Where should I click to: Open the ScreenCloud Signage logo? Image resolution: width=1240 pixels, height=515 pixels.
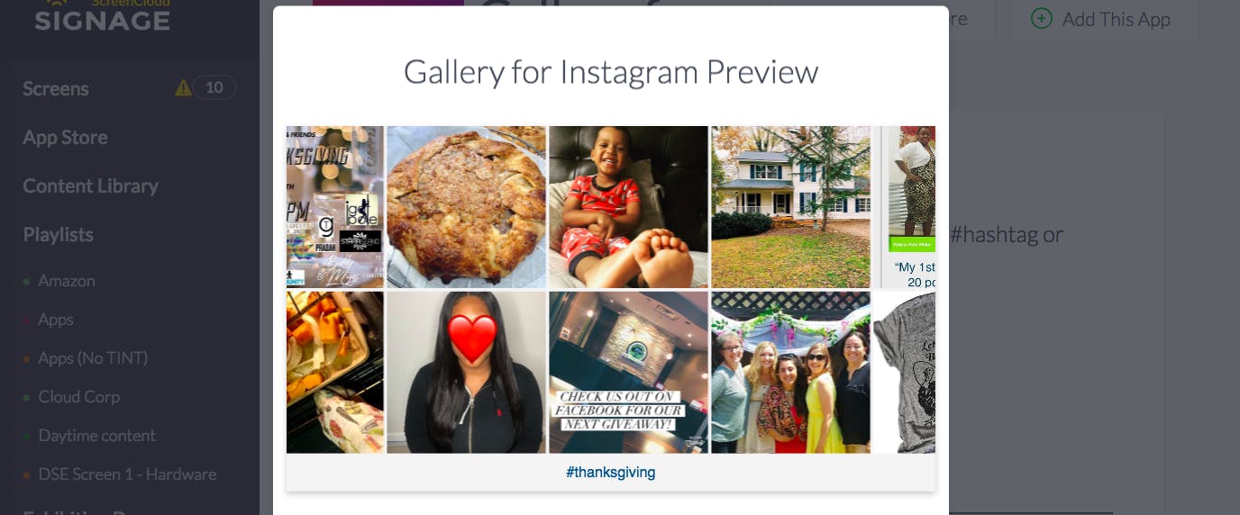point(102,15)
